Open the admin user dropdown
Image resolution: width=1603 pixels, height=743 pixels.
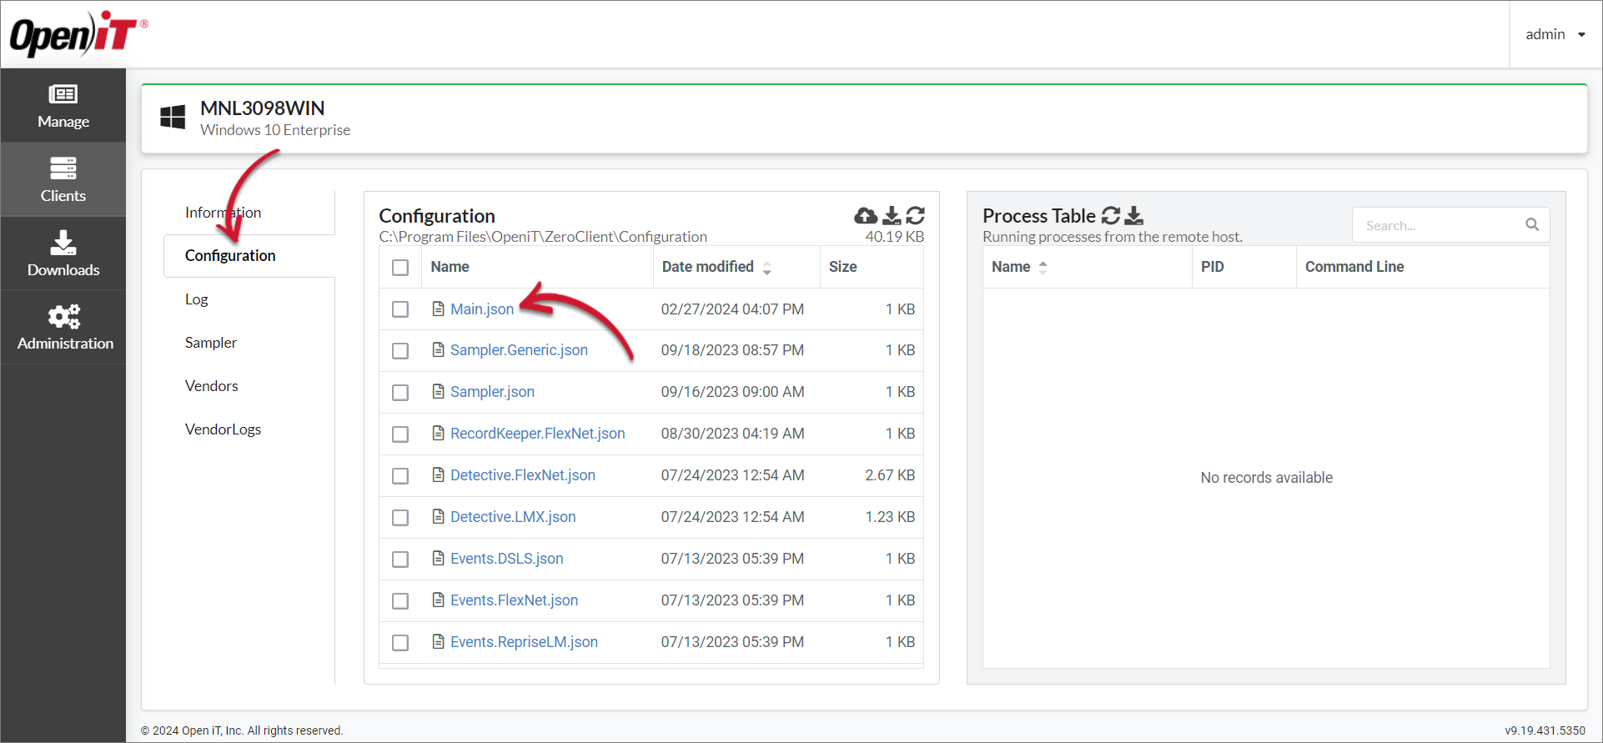click(1555, 34)
